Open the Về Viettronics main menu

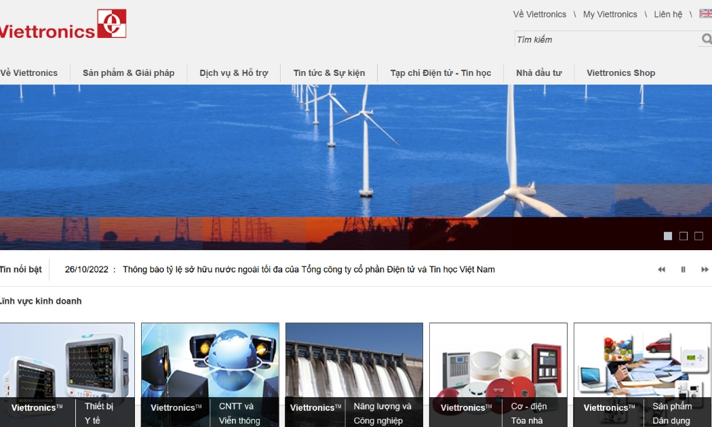pos(29,73)
